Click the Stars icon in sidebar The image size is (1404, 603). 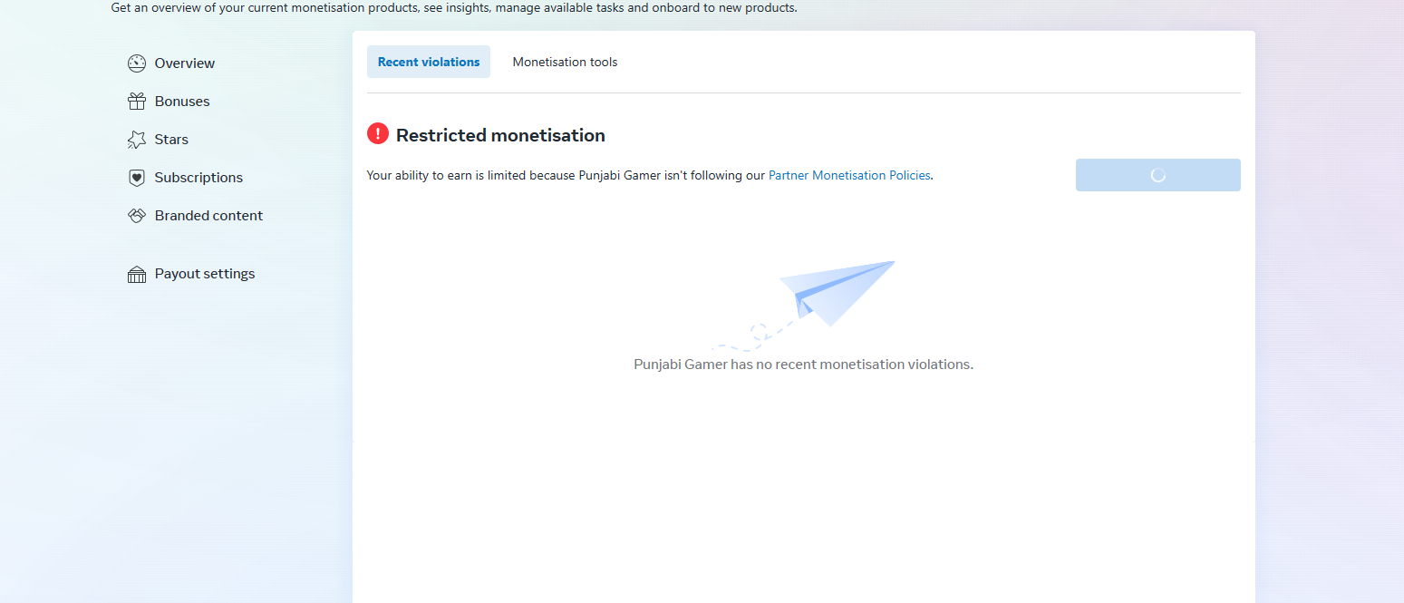(137, 140)
